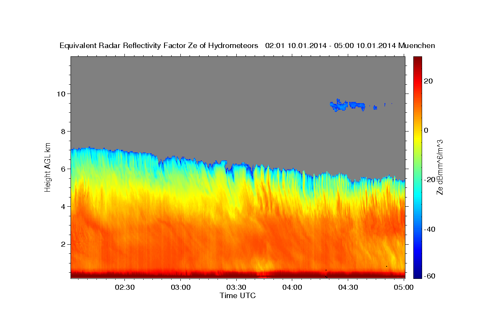
Task: Click the '05:00' time tick label
Action: pyautogui.click(x=404, y=287)
